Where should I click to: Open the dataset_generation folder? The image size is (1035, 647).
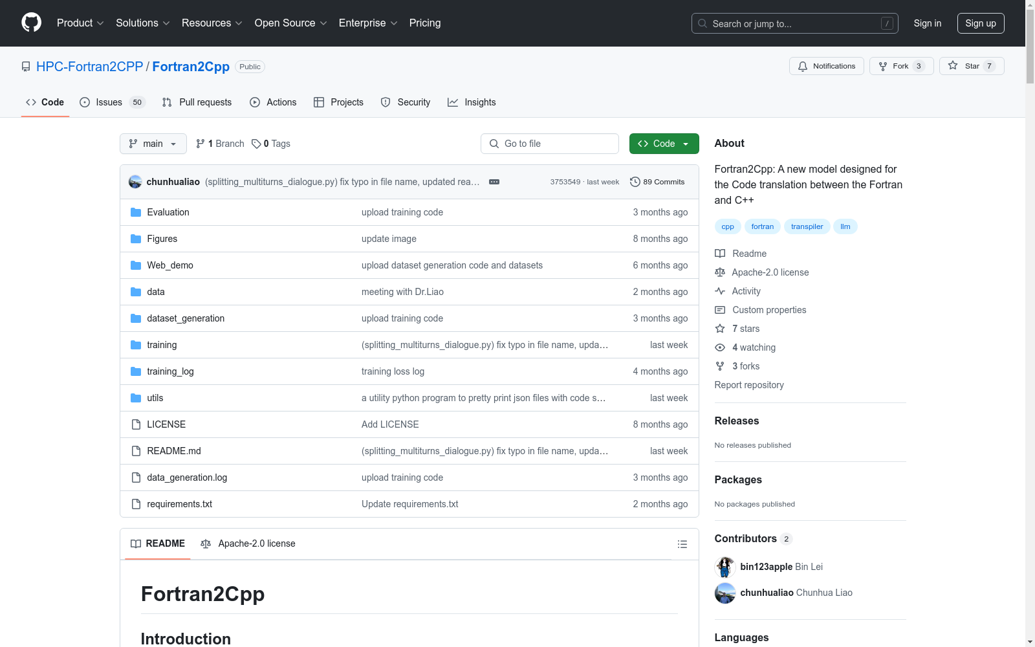pyautogui.click(x=186, y=318)
